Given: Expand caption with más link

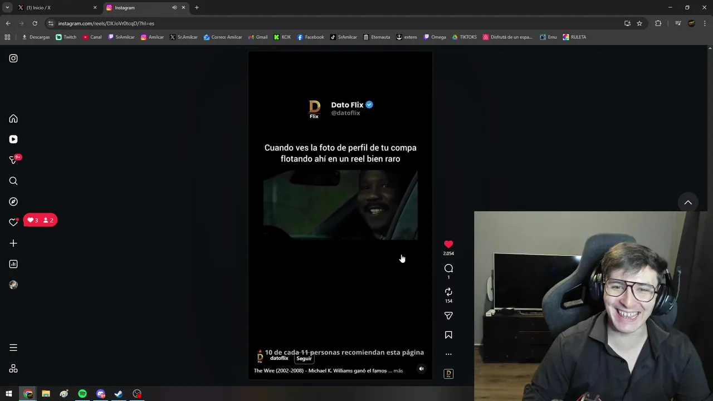Looking at the screenshot, I should (x=398, y=370).
